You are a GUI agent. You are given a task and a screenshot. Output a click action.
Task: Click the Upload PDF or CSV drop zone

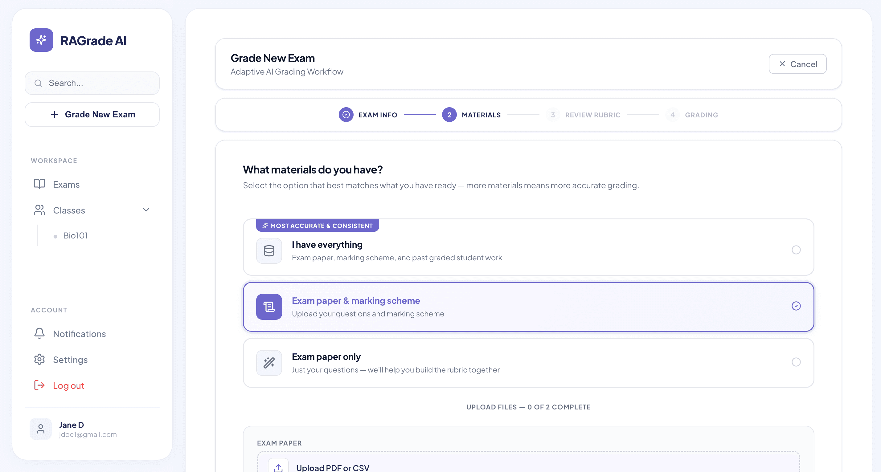click(528, 462)
